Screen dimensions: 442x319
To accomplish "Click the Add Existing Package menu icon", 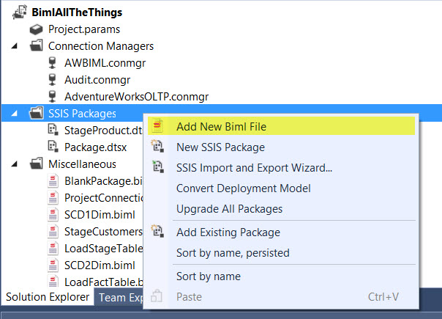I will click(157, 231).
